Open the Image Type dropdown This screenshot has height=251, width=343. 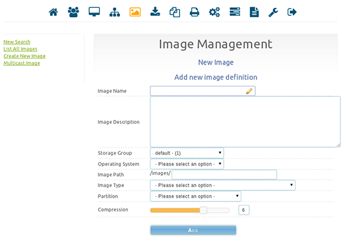[222, 185]
